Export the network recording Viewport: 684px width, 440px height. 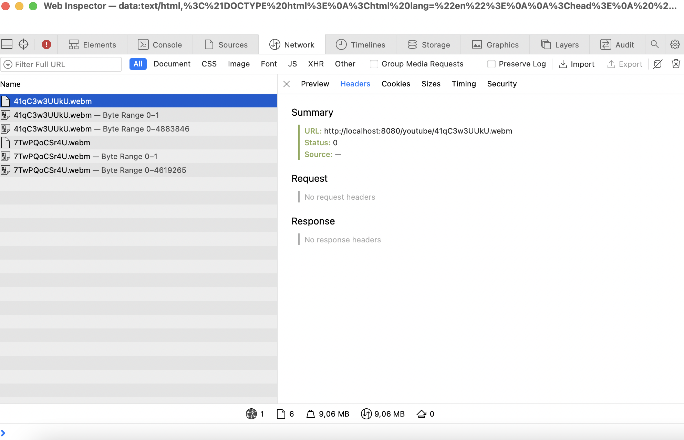click(x=624, y=64)
